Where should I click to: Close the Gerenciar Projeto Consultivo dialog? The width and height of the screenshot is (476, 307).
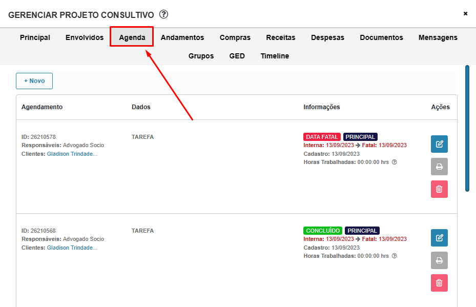click(x=465, y=13)
